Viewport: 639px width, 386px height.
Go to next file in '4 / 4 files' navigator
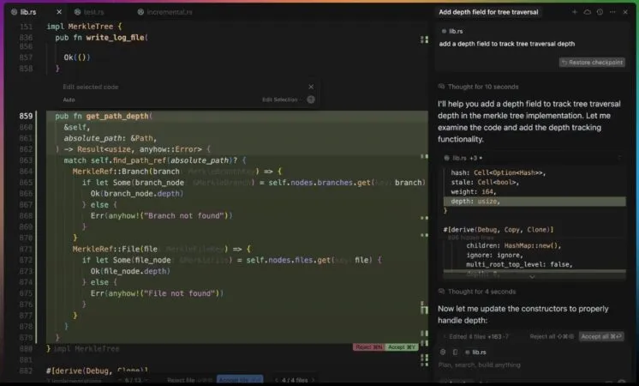(313, 380)
